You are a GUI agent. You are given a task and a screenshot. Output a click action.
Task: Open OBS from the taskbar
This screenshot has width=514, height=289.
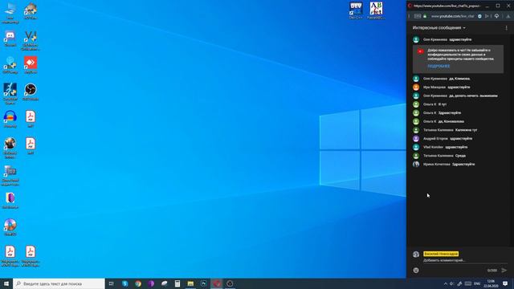tap(230, 283)
